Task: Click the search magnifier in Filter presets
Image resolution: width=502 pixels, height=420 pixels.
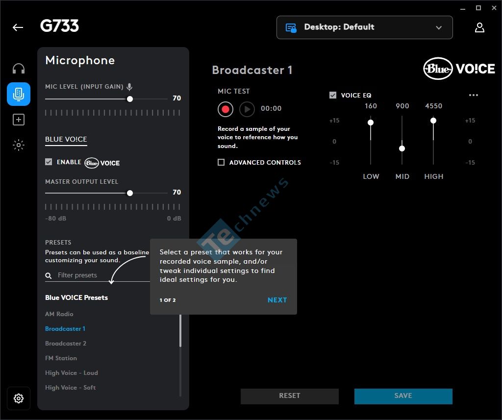Action: [x=49, y=275]
